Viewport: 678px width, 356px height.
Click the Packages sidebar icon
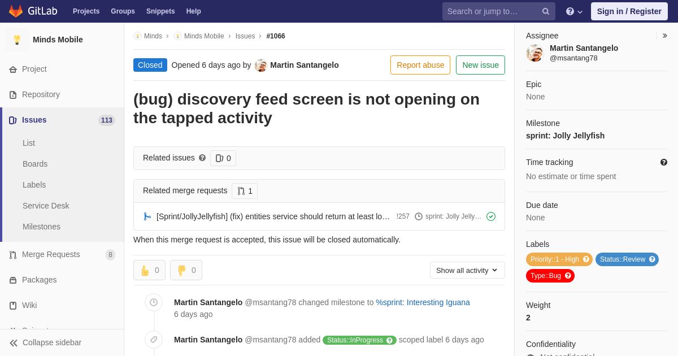[13, 280]
